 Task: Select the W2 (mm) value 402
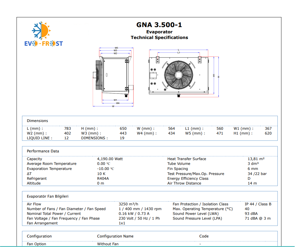point(68,133)
